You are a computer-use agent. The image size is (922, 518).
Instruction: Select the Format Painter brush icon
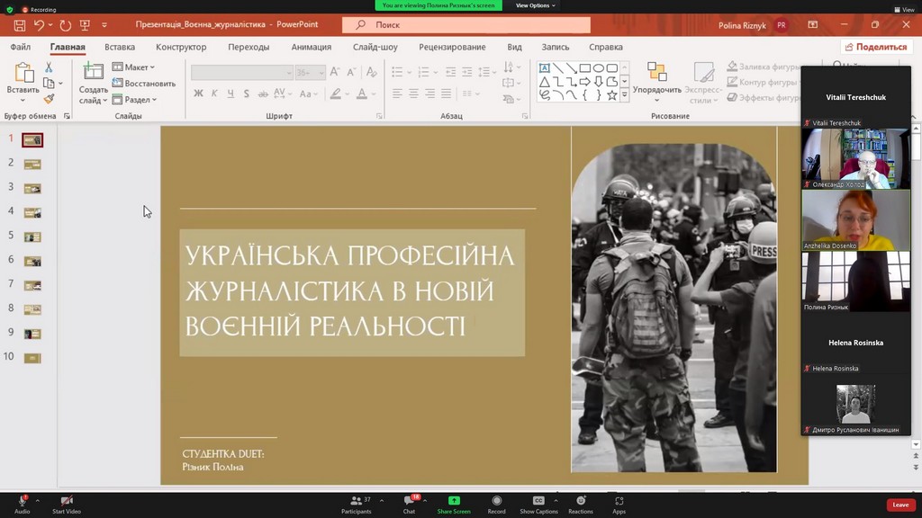(49, 99)
